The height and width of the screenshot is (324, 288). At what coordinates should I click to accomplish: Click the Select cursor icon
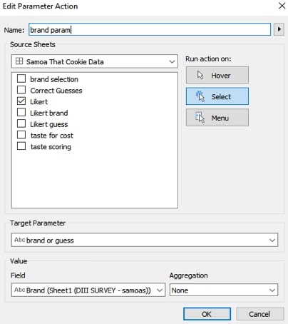[200, 96]
